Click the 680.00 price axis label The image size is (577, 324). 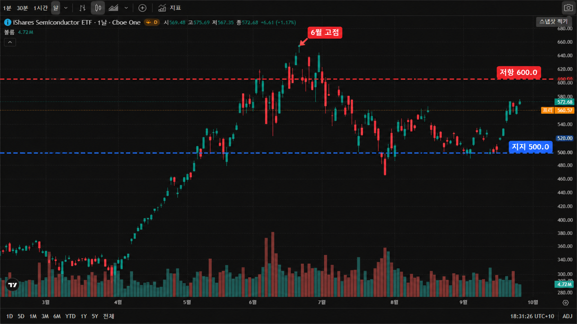565,28
